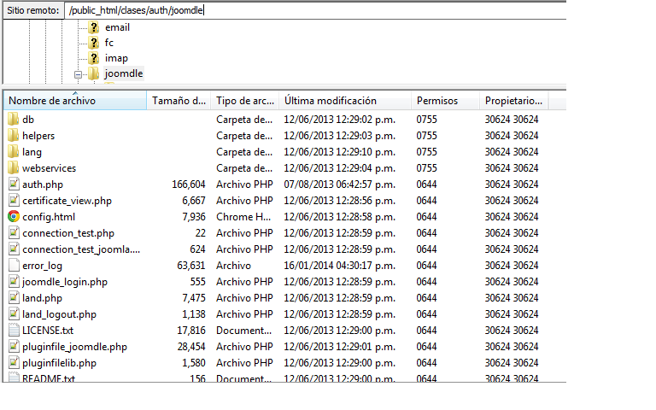Select the fc folder in tree
656x410 pixels.
(x=109, y=43)
